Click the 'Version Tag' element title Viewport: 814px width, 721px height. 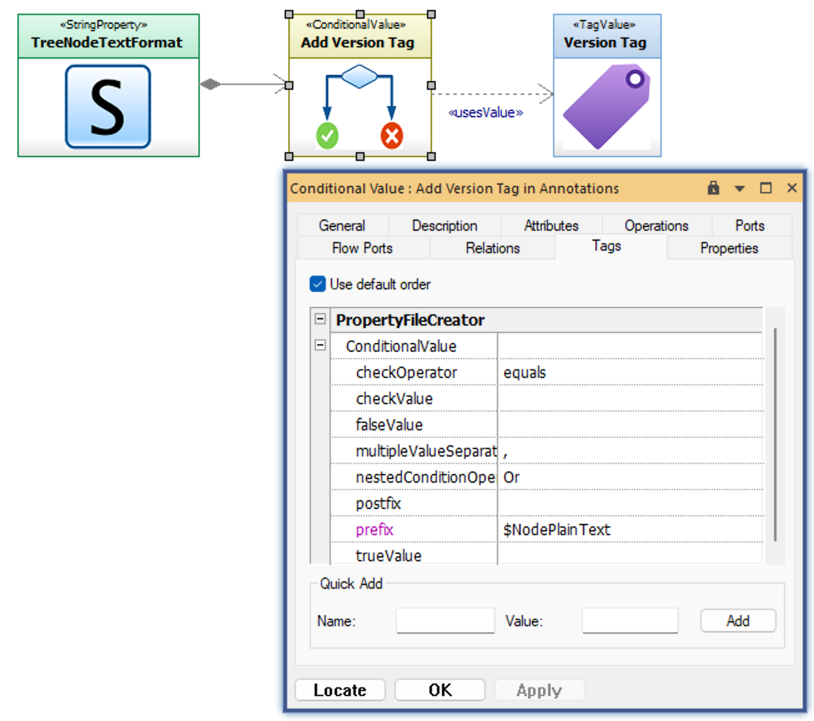pyautogui.click(x=605, y=42)
